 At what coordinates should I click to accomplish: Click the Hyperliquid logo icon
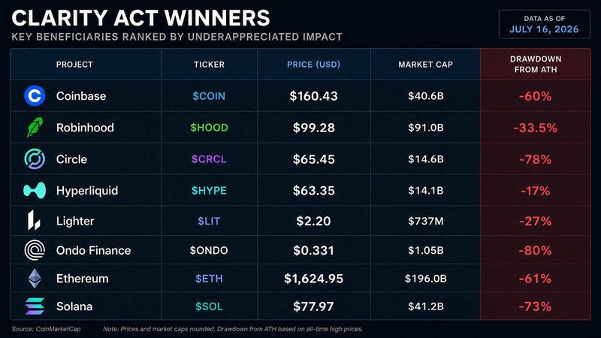(x=35, y=191)
